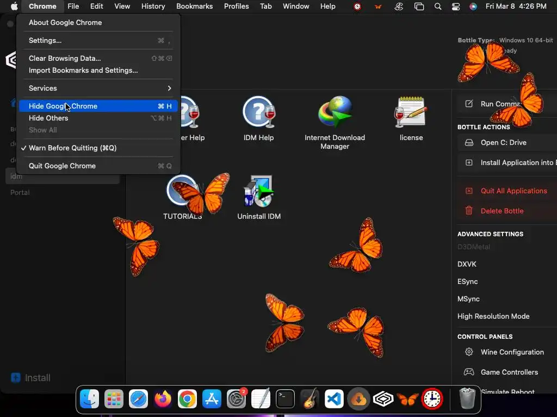This screenshot has width=557, height=417.
Task: Open TextEdit from the Dock
Action: (261, 399)
